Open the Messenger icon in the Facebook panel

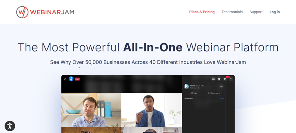pos(219,79)
